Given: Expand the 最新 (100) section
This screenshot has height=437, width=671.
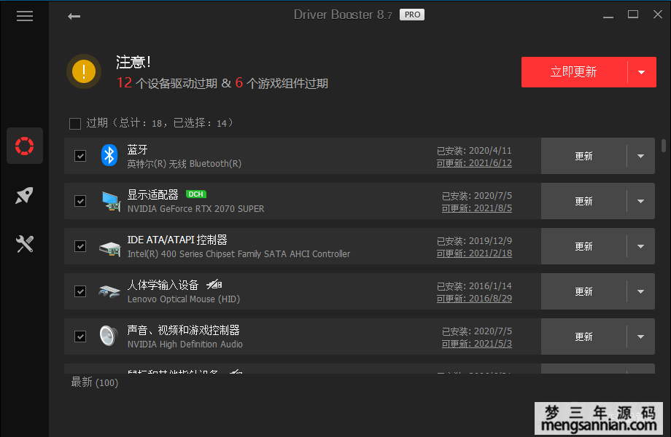Looking at the screenshot, I should [95, 382].
